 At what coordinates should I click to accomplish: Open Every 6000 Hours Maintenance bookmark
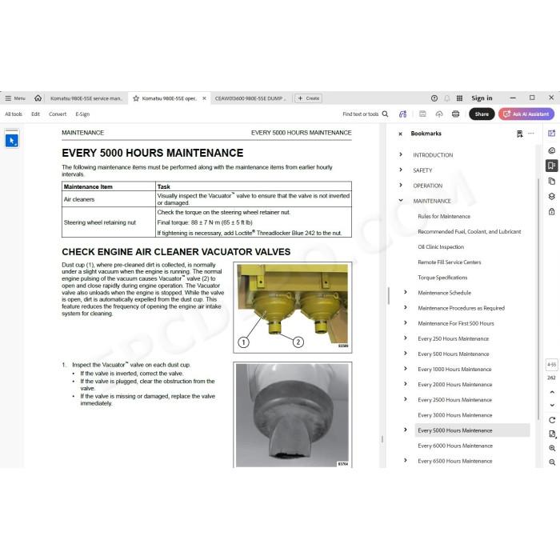[455, 446]
